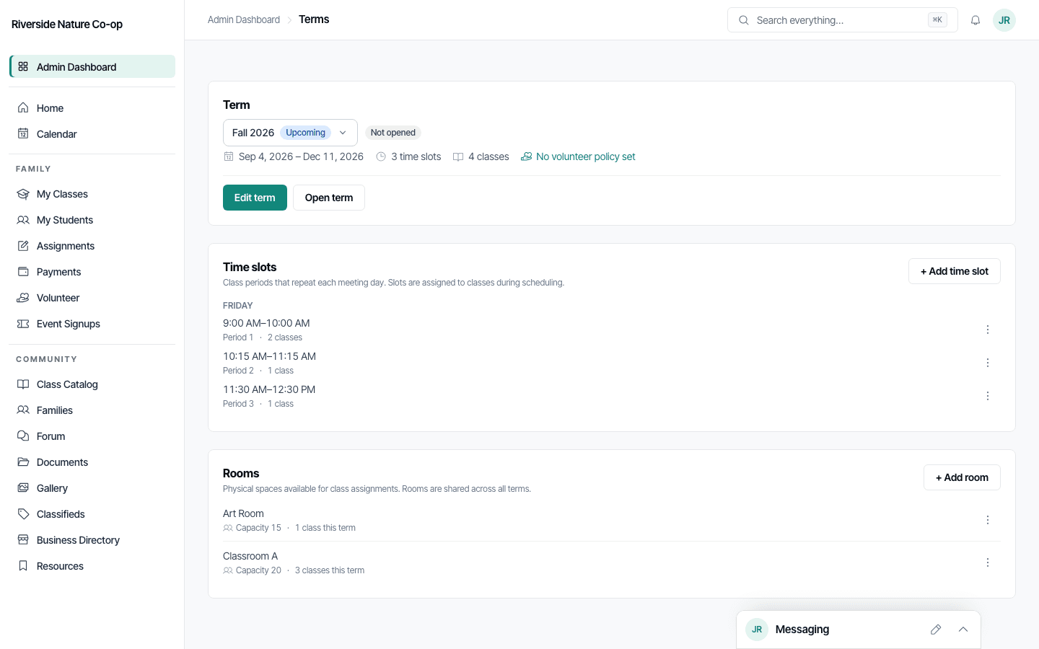1039x649 pixels.
Task: Expand the Messaging panel chevron
Action: (963, 630)
